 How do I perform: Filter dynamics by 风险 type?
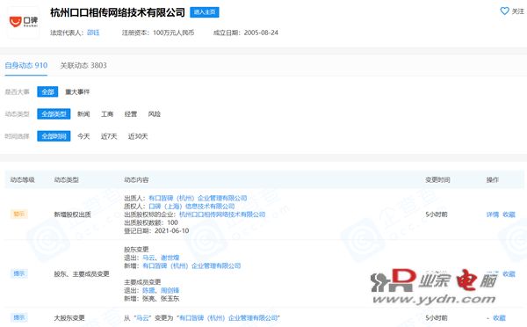coord(155,114)
